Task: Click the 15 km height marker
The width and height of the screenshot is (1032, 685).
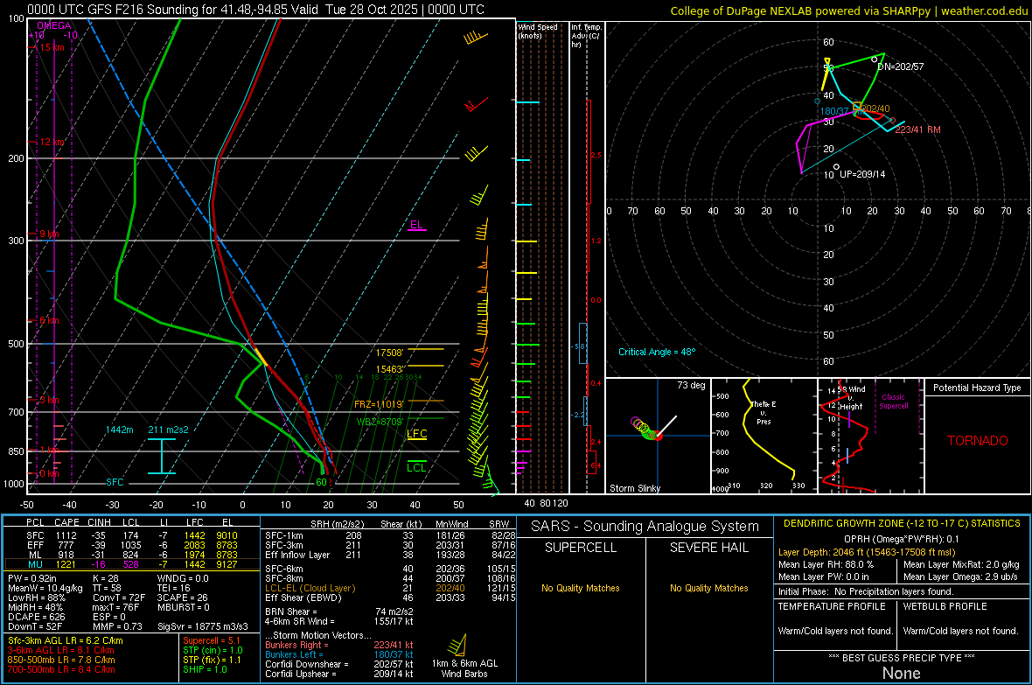Action: [52, 47]
